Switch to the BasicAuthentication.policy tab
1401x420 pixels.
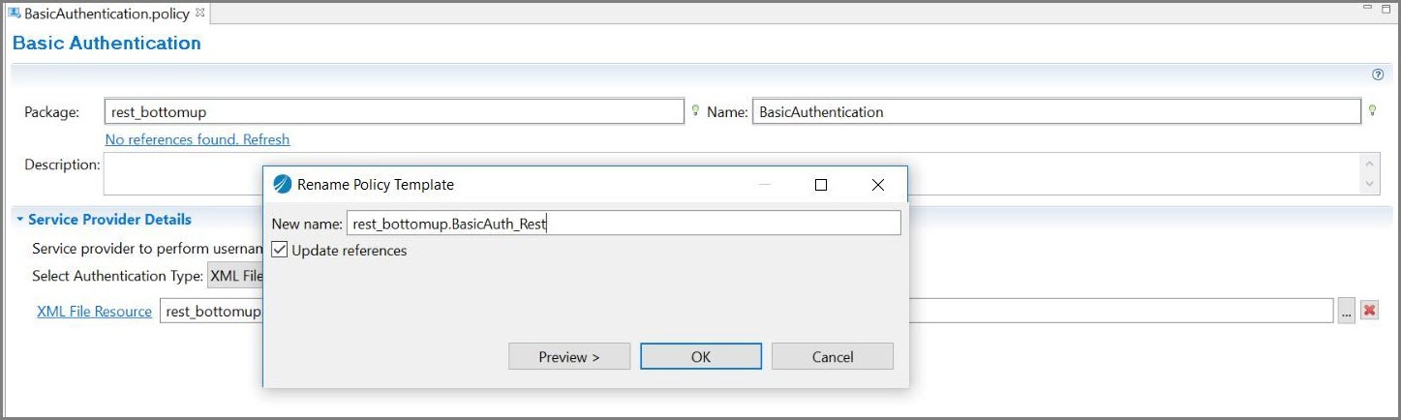pyautogui.click(x=107, y=14)
